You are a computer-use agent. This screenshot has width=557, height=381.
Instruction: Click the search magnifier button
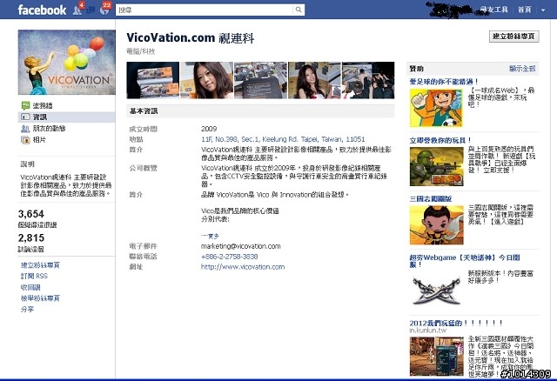[x=299, y=10]
